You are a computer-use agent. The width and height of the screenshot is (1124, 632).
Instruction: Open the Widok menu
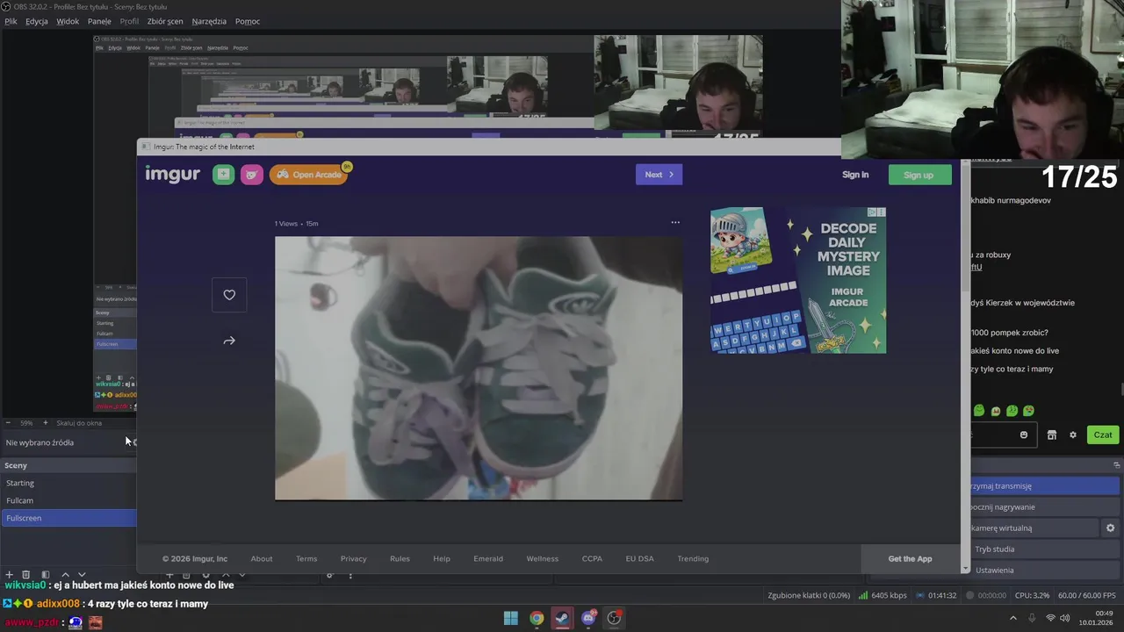(68, 21)
